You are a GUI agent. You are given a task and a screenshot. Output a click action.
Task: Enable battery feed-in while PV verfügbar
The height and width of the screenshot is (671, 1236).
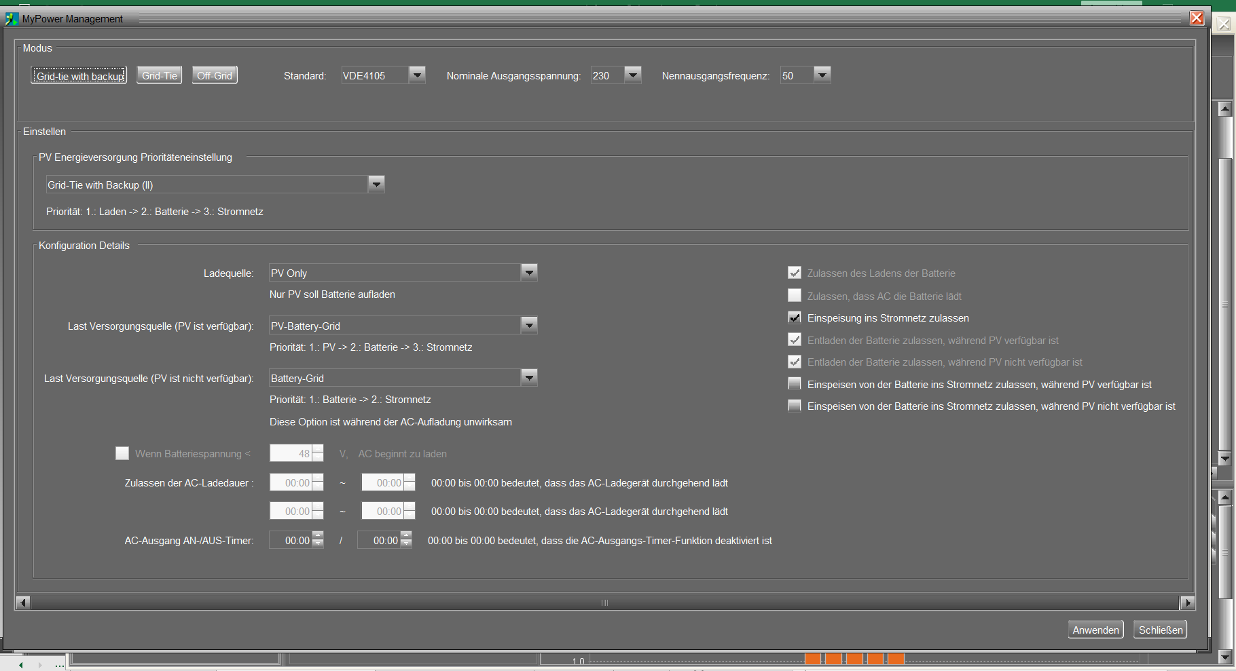click(x=795, y=384)
